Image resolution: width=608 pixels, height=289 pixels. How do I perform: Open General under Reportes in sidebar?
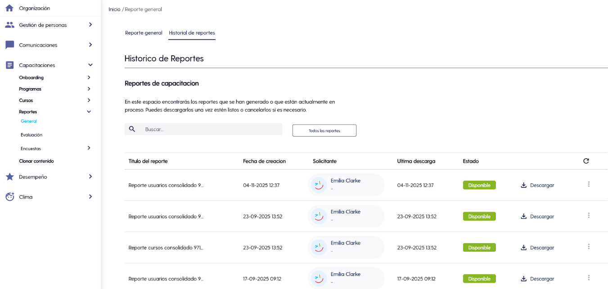29,121
